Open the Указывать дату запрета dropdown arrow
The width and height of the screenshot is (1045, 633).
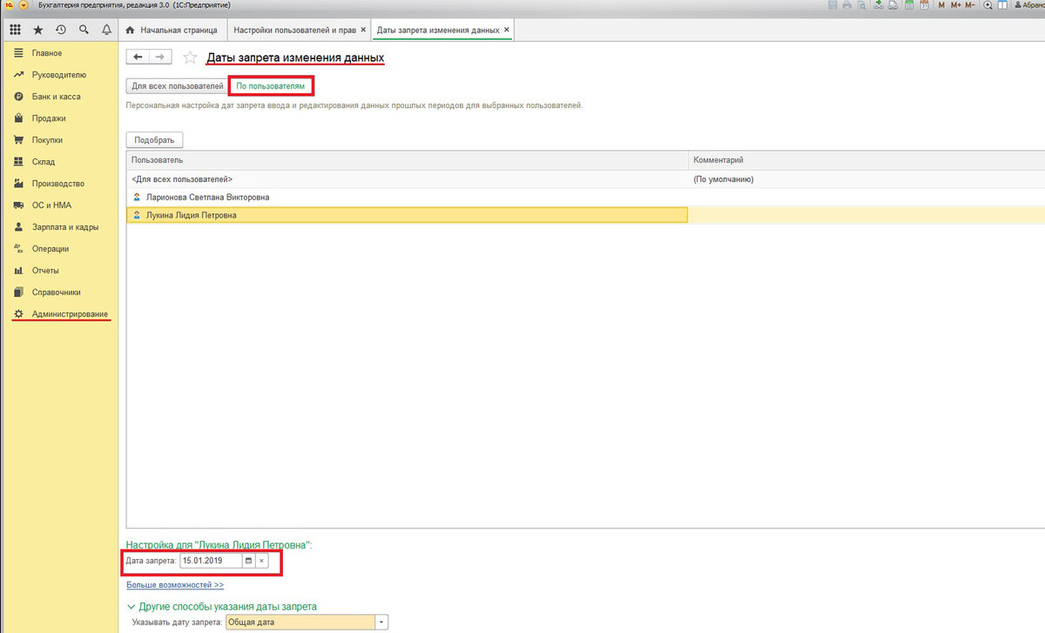click(381, 623)
